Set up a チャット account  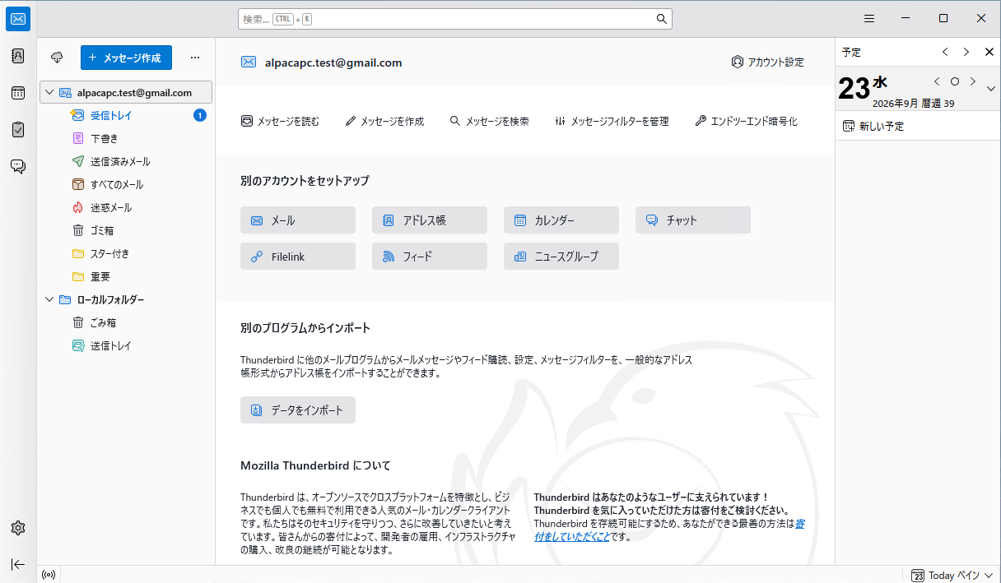pyautogui.click(x=693, y=220)
